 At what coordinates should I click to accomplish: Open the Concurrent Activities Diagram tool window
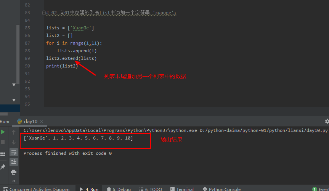[x=36, y=189]
